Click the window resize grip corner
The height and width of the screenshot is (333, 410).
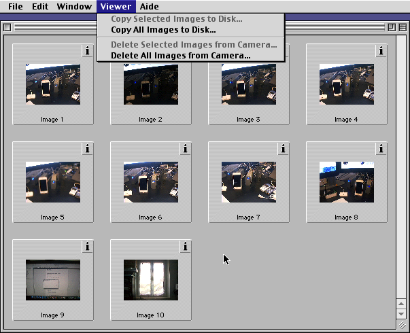(402, 325)
